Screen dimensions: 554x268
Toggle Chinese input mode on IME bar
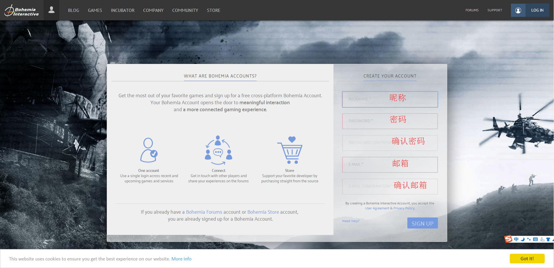516,239
